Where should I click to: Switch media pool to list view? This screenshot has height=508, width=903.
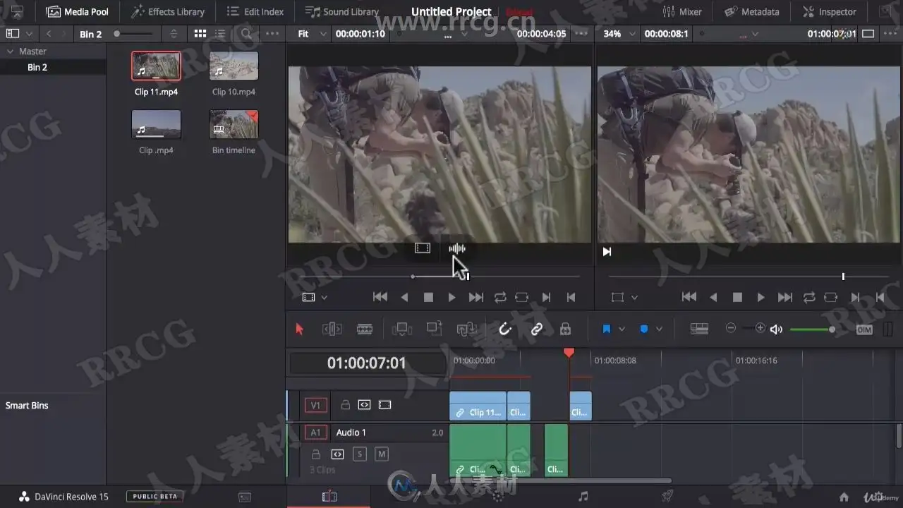[220, 34]
